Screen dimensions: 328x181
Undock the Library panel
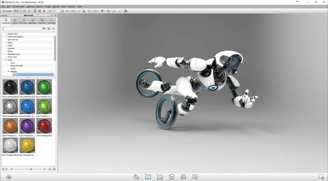click(x=52, y=15)
